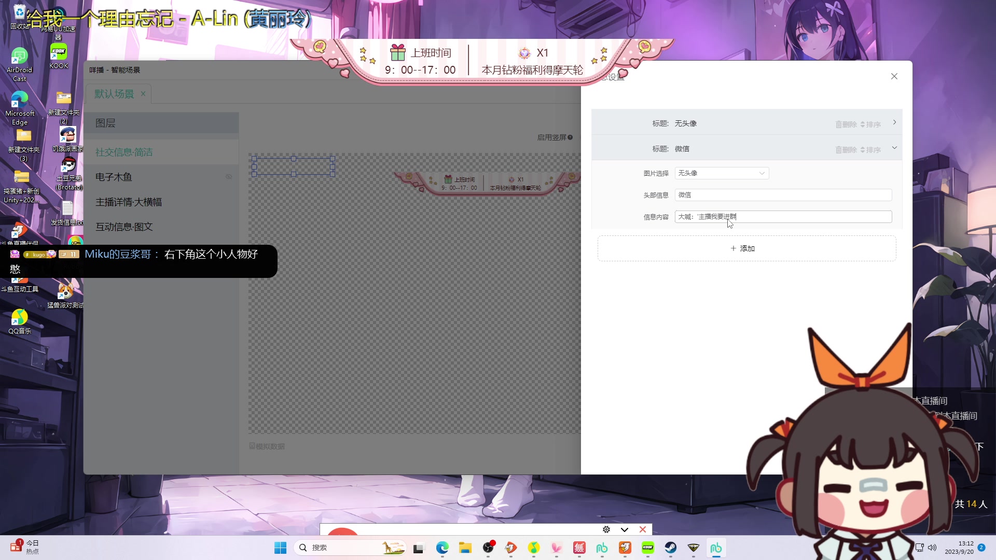This screenshot has height=560, width=996.
Task: Open the 新建文件夹 (3) desktop folder
Action: pyautogui.click(x=23, y=145)
